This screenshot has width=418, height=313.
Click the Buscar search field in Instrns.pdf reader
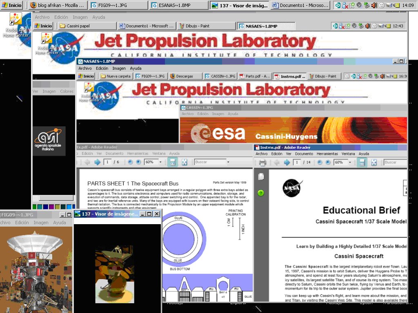coord(395,162)
